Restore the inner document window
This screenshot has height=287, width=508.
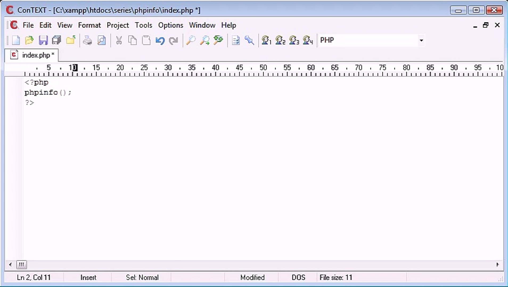click(486, 25)
